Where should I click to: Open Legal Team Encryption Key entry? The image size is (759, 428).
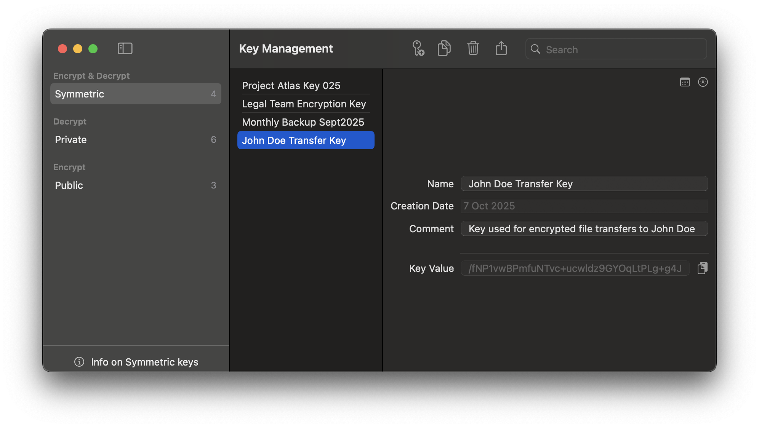pyautogui.click(x=304, y=104)
